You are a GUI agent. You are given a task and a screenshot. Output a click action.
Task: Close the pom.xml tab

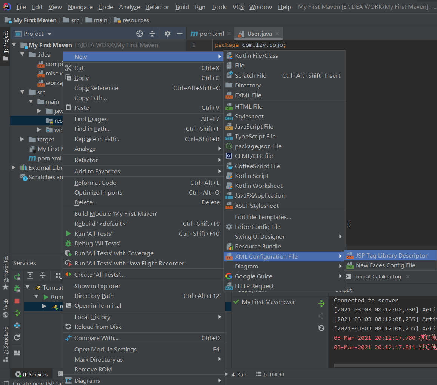[x=229, y=34]
